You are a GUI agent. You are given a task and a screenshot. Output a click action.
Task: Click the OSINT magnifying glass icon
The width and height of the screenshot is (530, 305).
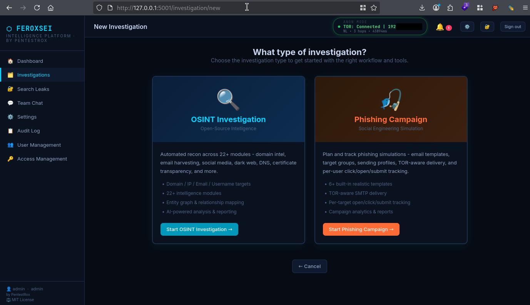(228, 100)
